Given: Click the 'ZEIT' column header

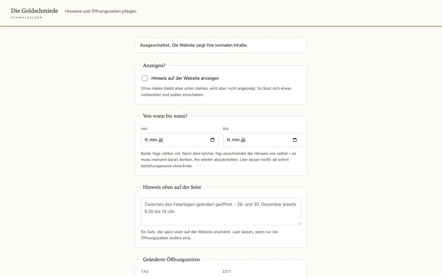Looking at the screenshot, I should [227, 272].
